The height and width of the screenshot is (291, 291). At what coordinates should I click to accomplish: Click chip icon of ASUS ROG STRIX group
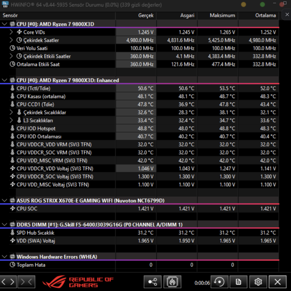12,201
